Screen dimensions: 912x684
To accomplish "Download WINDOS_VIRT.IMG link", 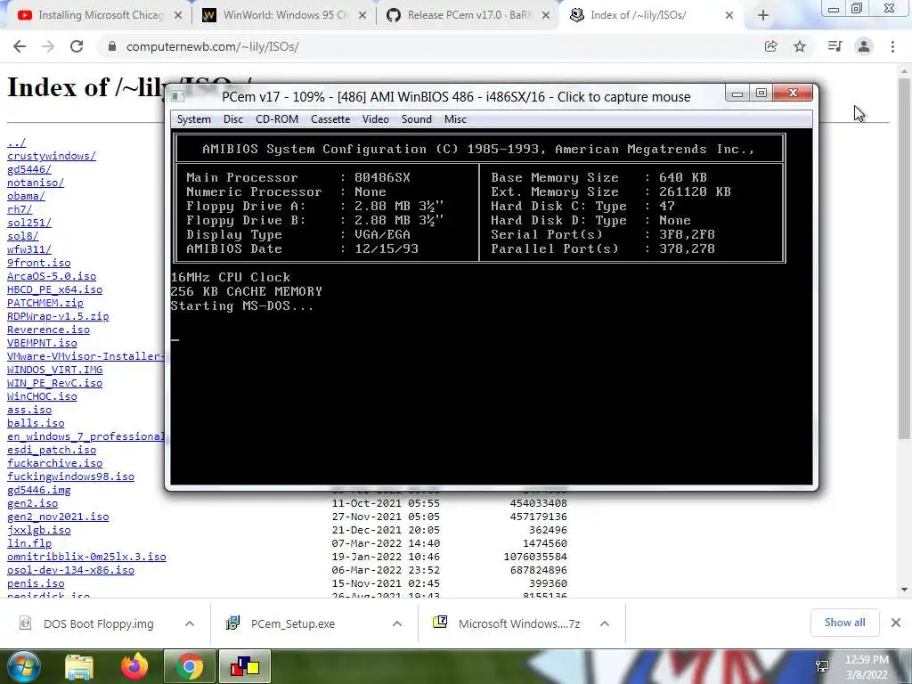I will pyautogui.click(x=54, y=370).
